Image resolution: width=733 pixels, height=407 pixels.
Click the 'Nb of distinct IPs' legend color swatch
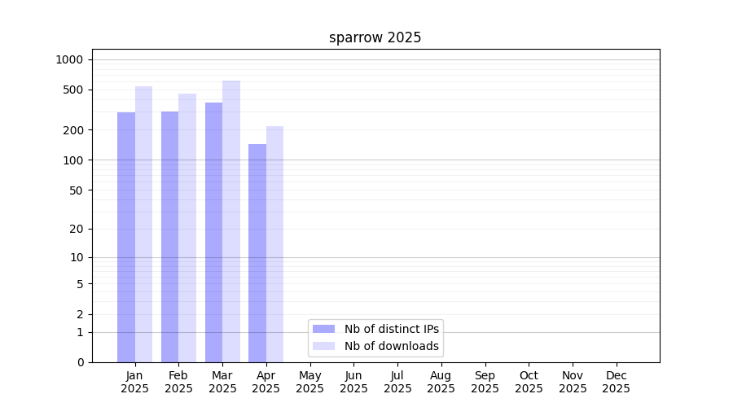pyautogui.click(x=323, y=329)
